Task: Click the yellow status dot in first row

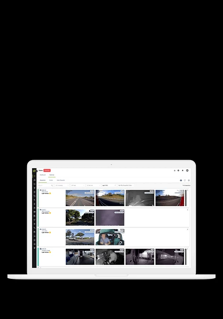Action: pyautogui.click(x=50, y=194)
